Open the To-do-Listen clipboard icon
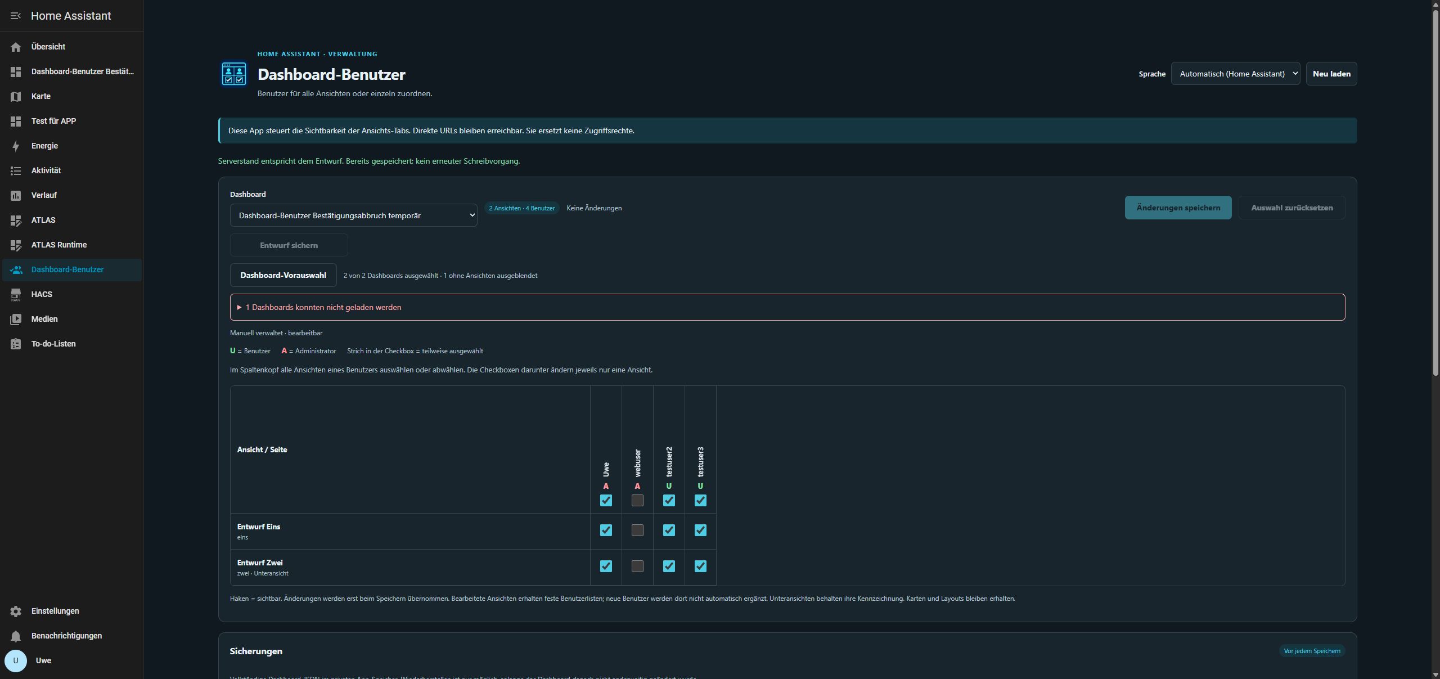The width and height of the screenshot is (1440, 679). (x=16, y=344)
